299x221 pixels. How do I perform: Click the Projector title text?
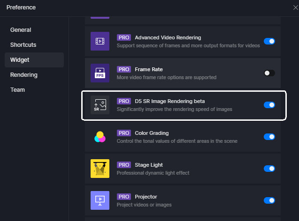146,197
